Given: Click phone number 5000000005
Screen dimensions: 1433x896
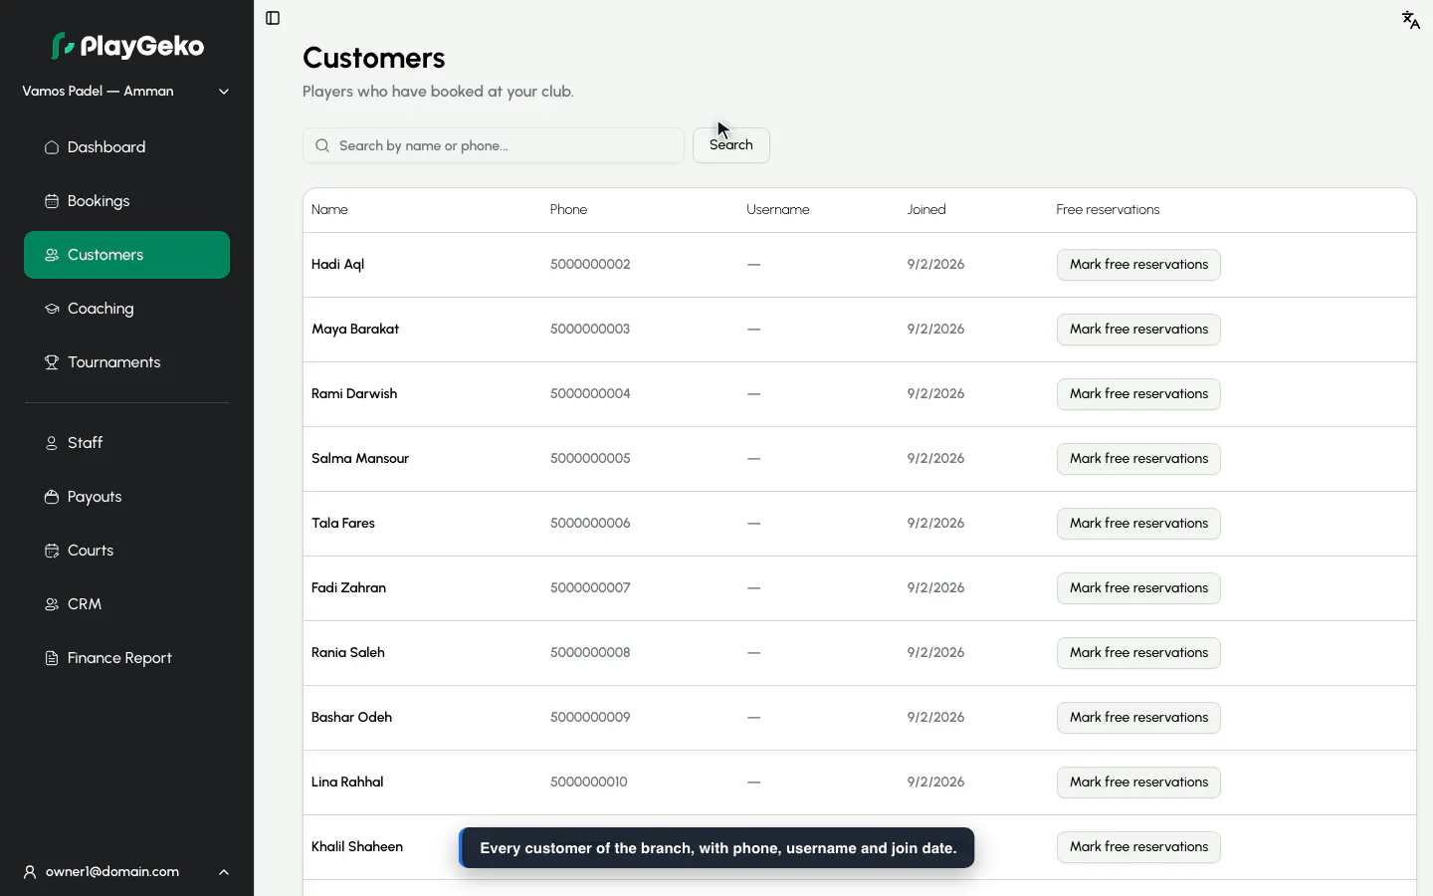Looking at the screenshot, I should 590,459.
